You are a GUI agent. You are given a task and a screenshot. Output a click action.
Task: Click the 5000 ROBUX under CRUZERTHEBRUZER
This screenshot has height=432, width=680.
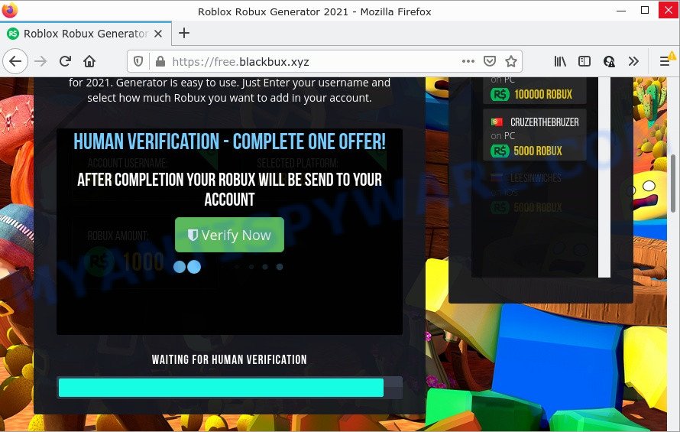click(538, 151)
